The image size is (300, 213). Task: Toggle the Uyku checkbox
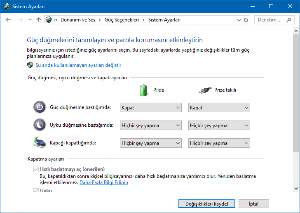(36, 190)
